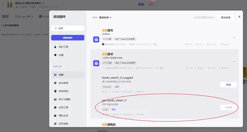Choose the 照片与摄影 image icon
This screenshot has width=247, height=132.
[x=55, y=99]
